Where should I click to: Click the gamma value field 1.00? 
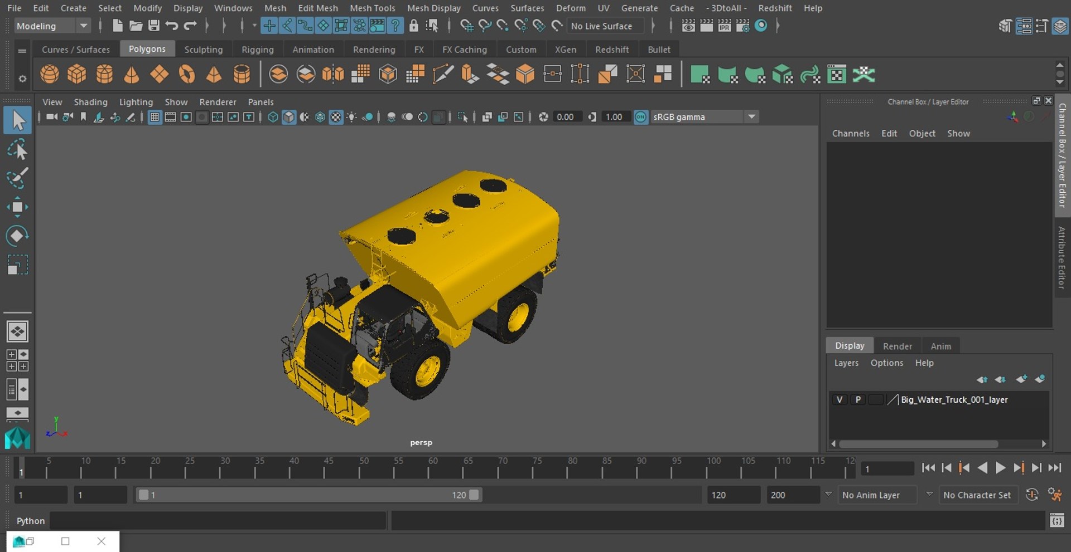[616, 117]
